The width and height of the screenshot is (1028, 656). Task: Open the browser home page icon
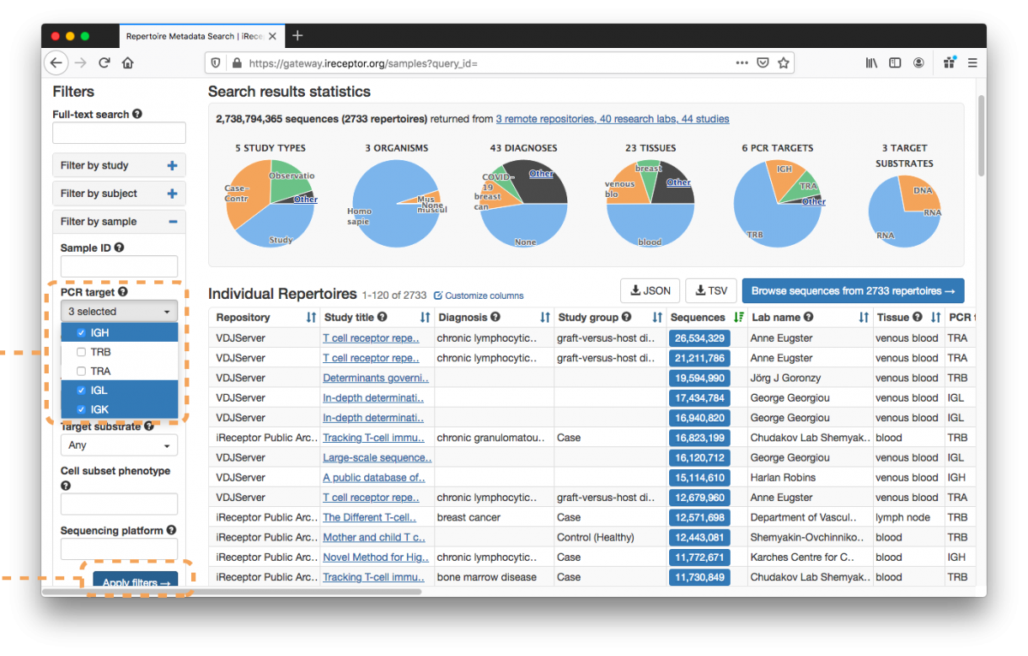click(x=128, y=63)
